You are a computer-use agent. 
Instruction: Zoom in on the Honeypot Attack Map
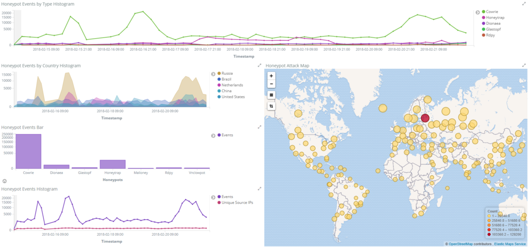tap(271, 76)
